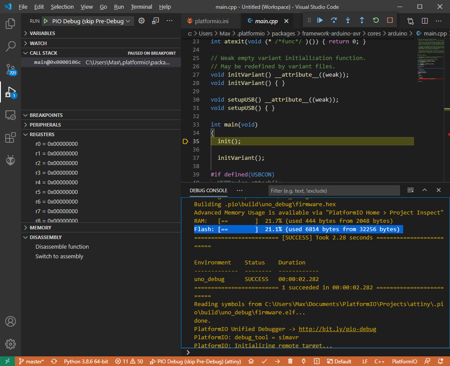Select the main@0x0000106c stack frame
The height and width of the screenshot is (366, 450).
(101, 62)
